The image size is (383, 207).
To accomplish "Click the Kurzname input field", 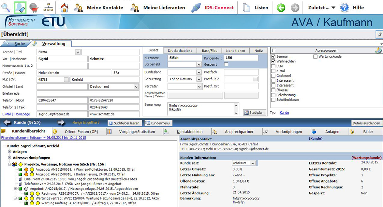I will pos(185,58).
